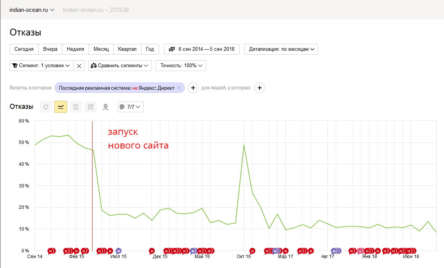Open the 7/7 annotations dropdown
The height and width of the screenshot is (268, 444).
point(130,107)
